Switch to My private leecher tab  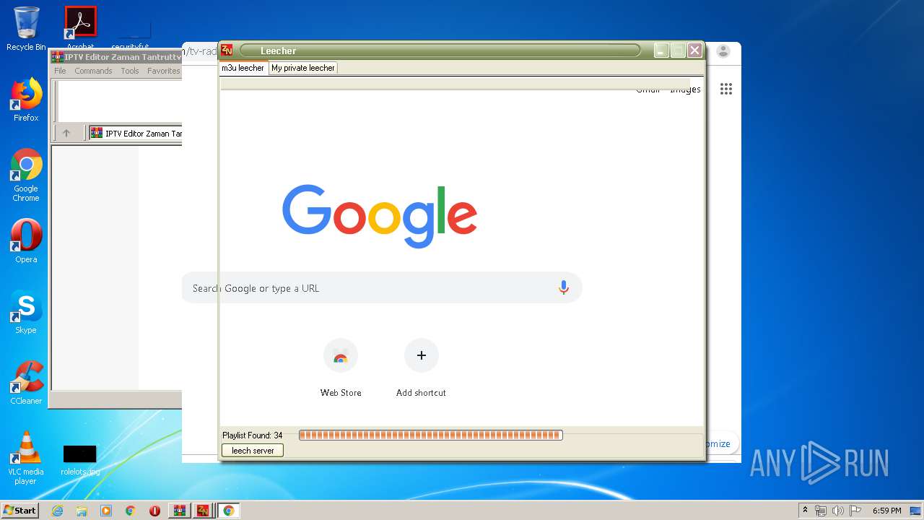tap(303, 68)
